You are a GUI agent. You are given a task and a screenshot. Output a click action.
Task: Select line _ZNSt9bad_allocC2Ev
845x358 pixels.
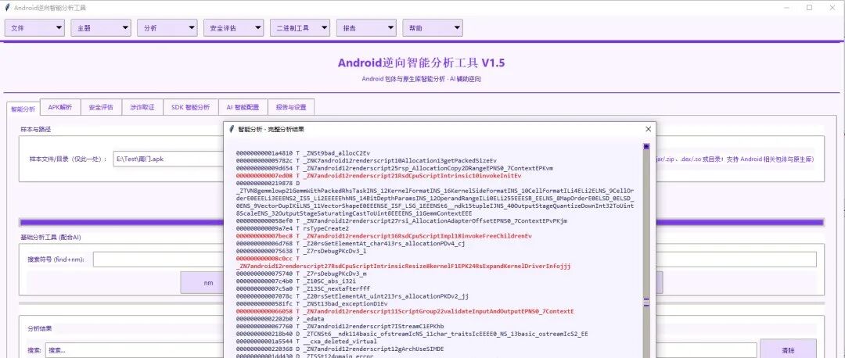pyautogui.click(x=303, y=153)
